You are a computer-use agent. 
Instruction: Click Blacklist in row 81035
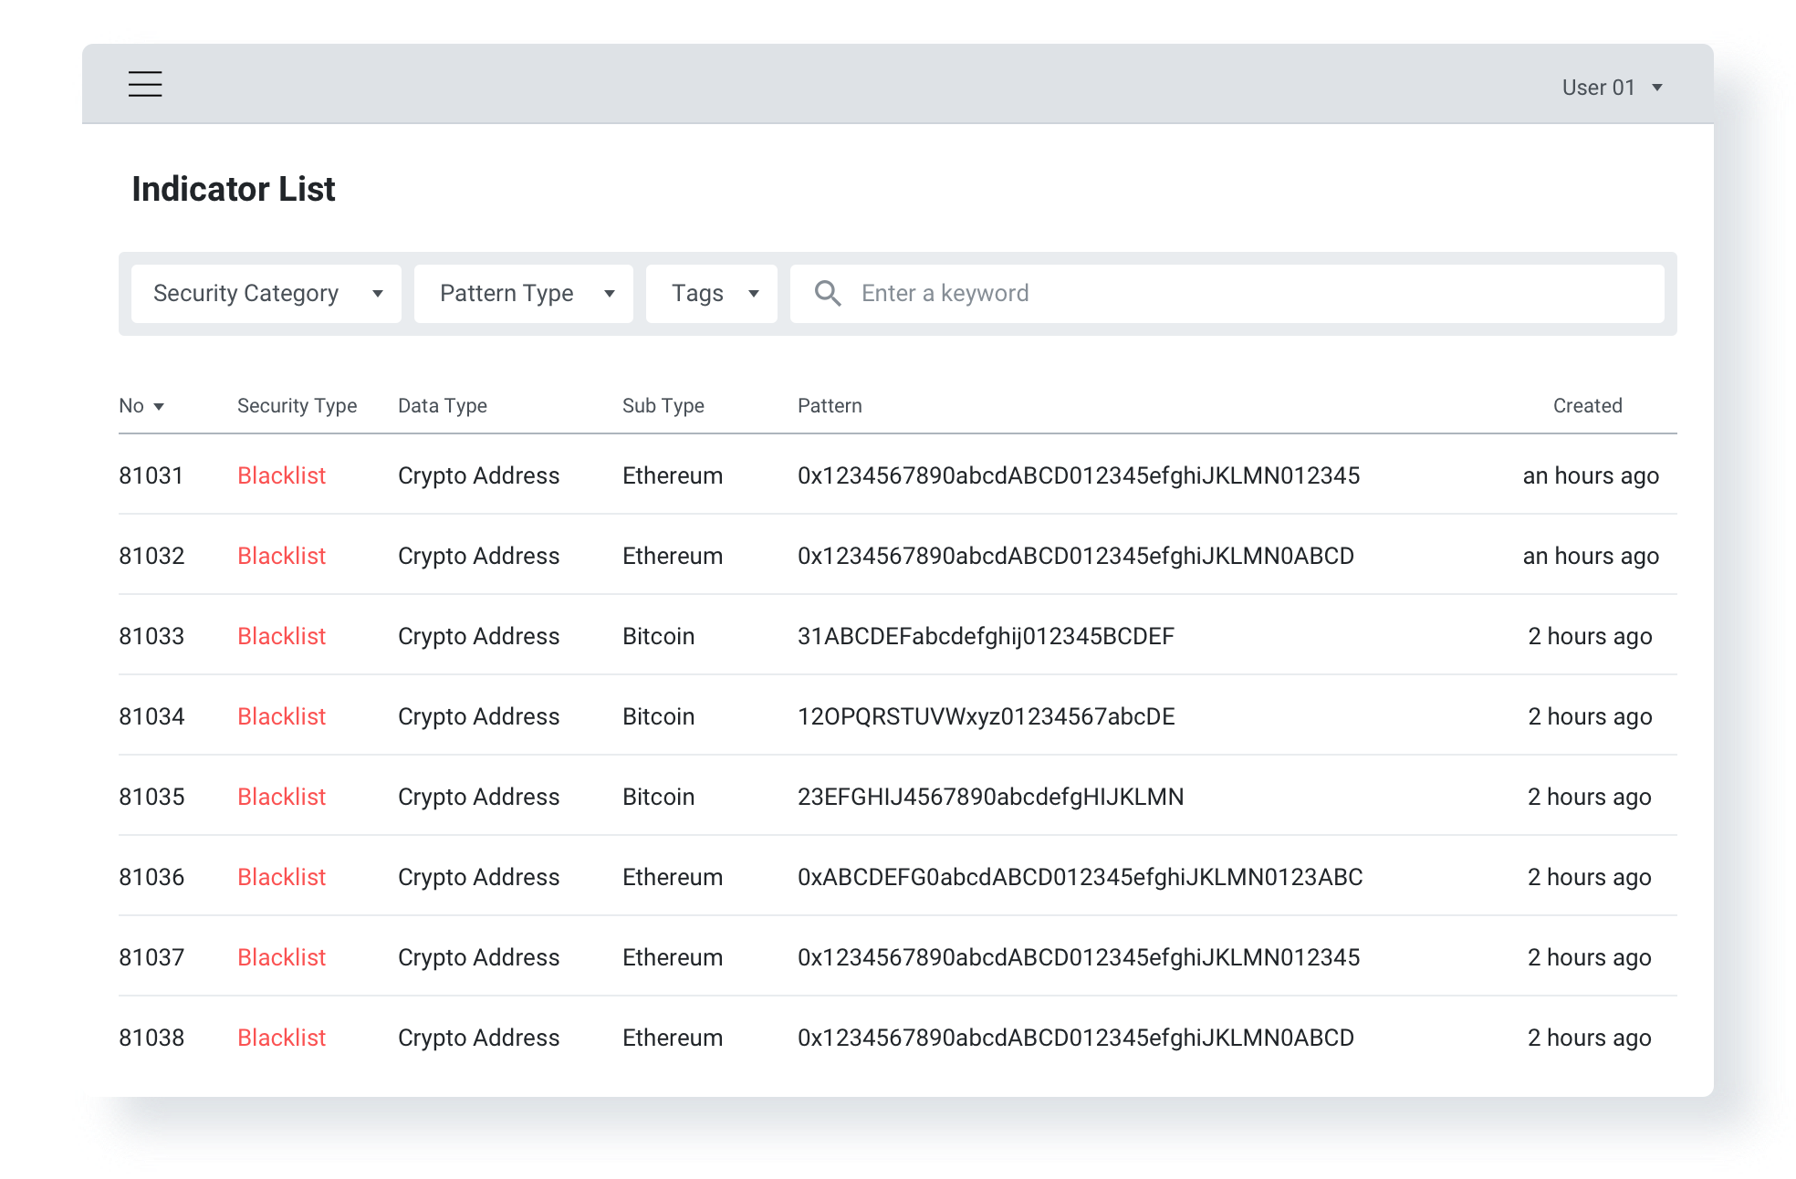(x=281, y=797)
